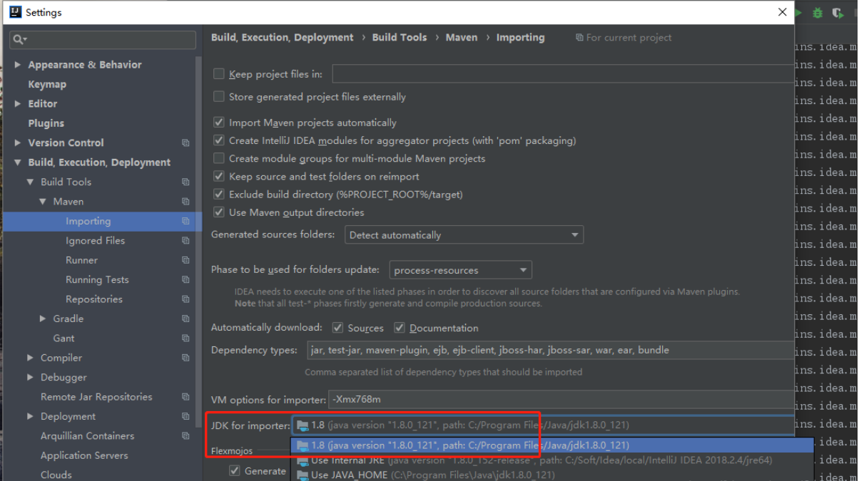859x481 pixels.
Task: Click the 'VM options for importer' field
Action: pyautogui.click(x=561, y=400)
